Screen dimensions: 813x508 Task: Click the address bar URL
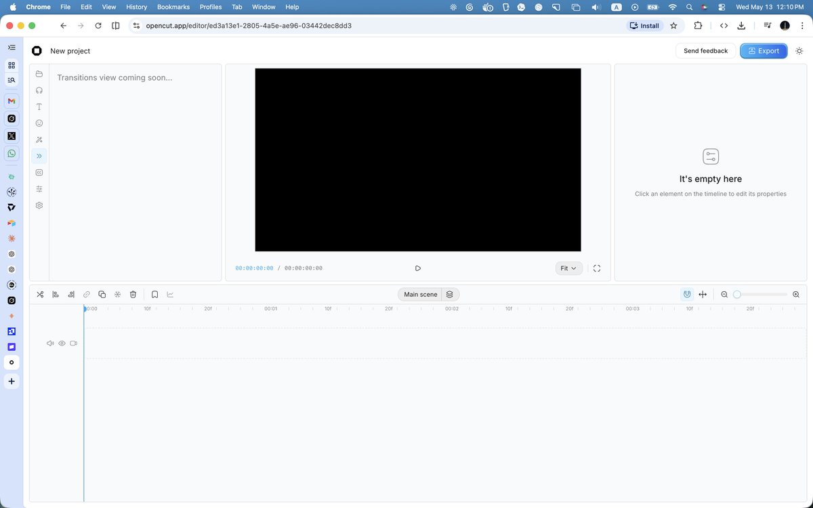[x=249, y=26]
